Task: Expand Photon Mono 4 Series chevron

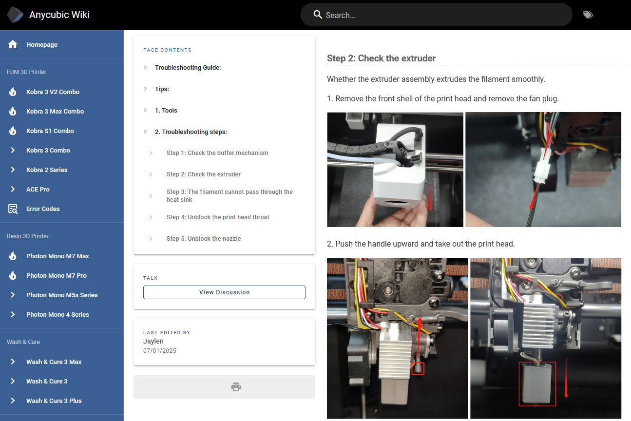Action: (x=13, y=314)
